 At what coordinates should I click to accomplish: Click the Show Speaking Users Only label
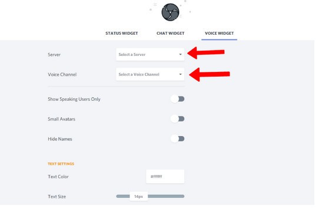[x=74, y=99]
